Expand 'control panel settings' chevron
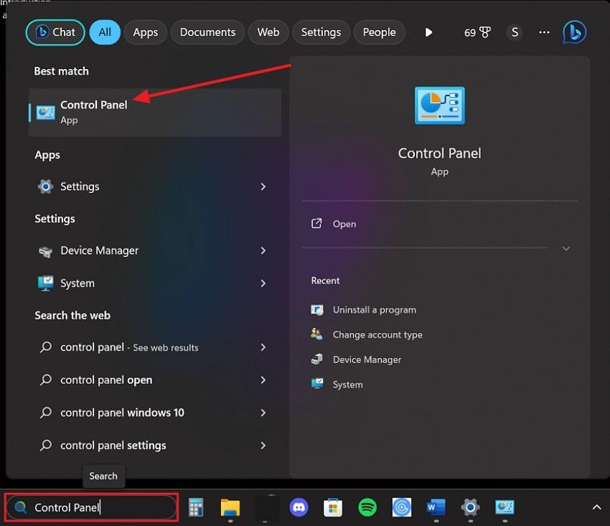 pyautogui.click(x=263, y=445)
